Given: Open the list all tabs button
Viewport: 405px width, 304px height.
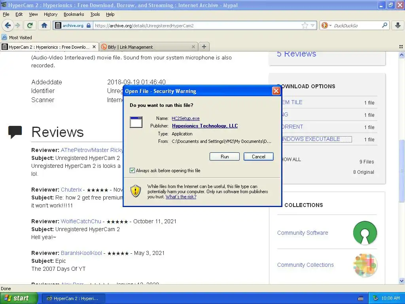Looking at the screenshot, I should pyautogui.click(x=401, y=47).
